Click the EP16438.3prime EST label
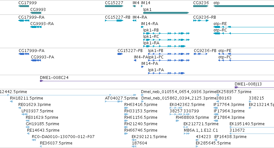Screen dimensions: 274x148 click(x=230, y=137)
